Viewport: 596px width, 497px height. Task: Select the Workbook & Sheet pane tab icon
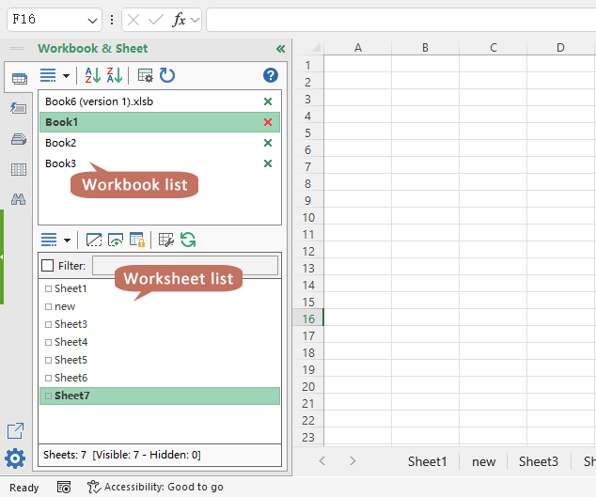click(x=19, y=79)
